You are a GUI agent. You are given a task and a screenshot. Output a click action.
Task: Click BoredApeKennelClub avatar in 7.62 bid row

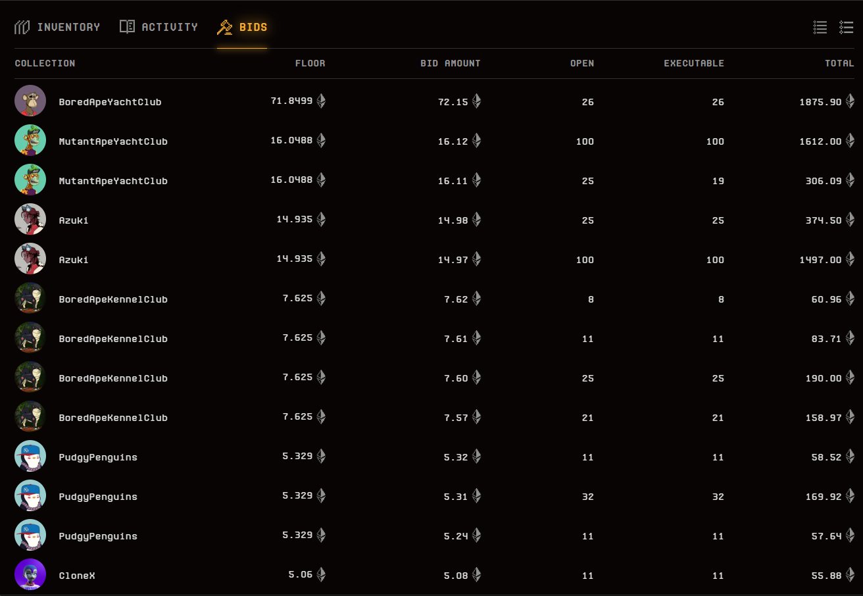coord(30,299)
